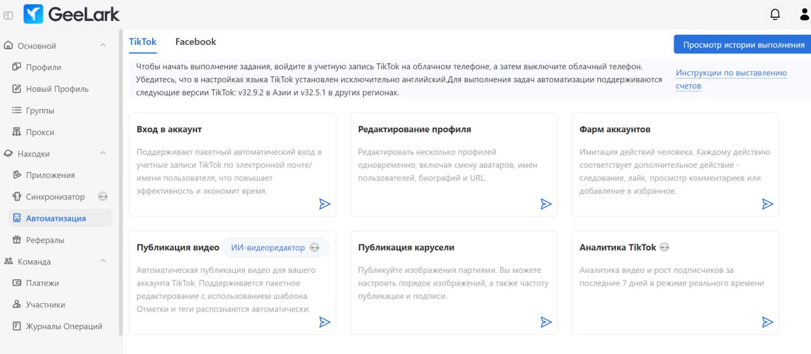Go to Синхронизатор in the sidebar
The height and width of the screenshot is (354, 811).
(55, 197)
